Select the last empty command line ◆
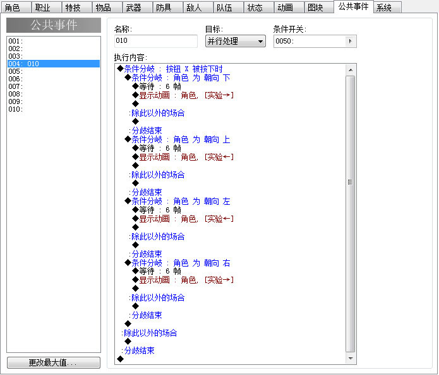This screenshot has width=439, height=375. pyautogui.click(x=121, y=359)
